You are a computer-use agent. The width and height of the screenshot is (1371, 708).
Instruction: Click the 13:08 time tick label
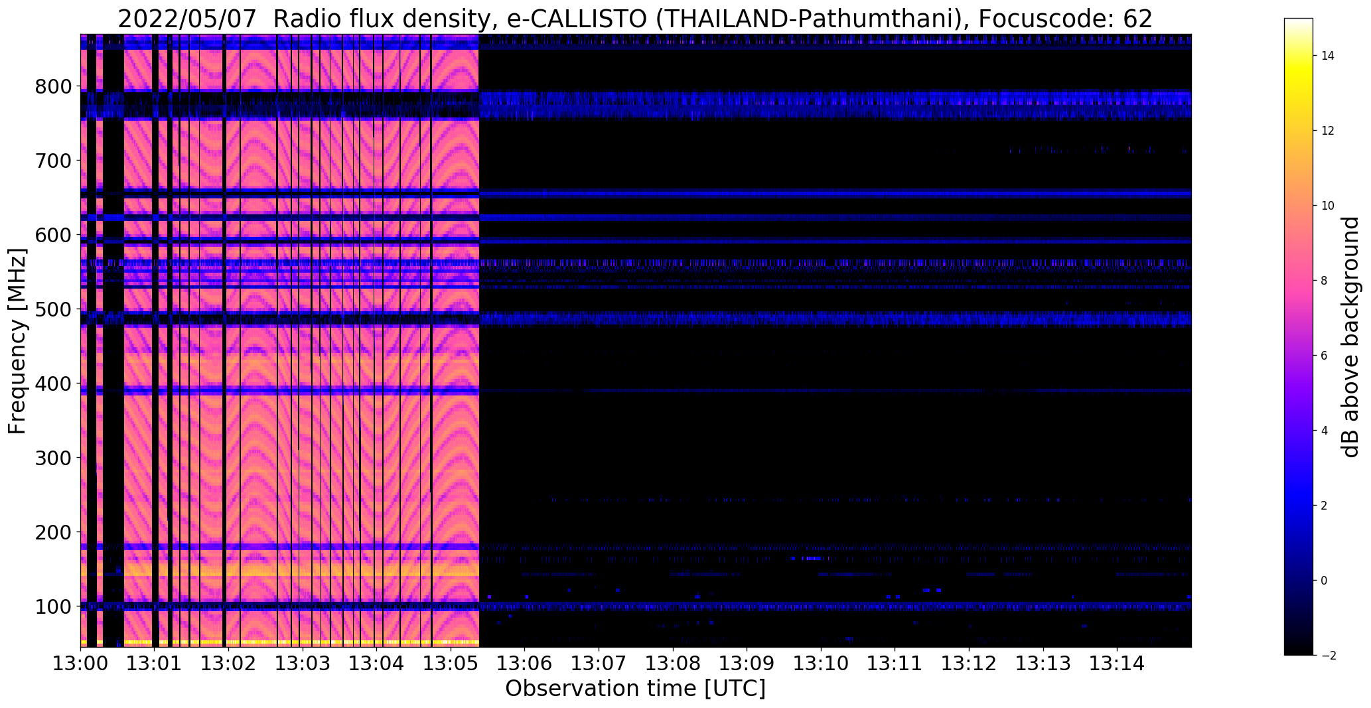(x=673, y=663)
